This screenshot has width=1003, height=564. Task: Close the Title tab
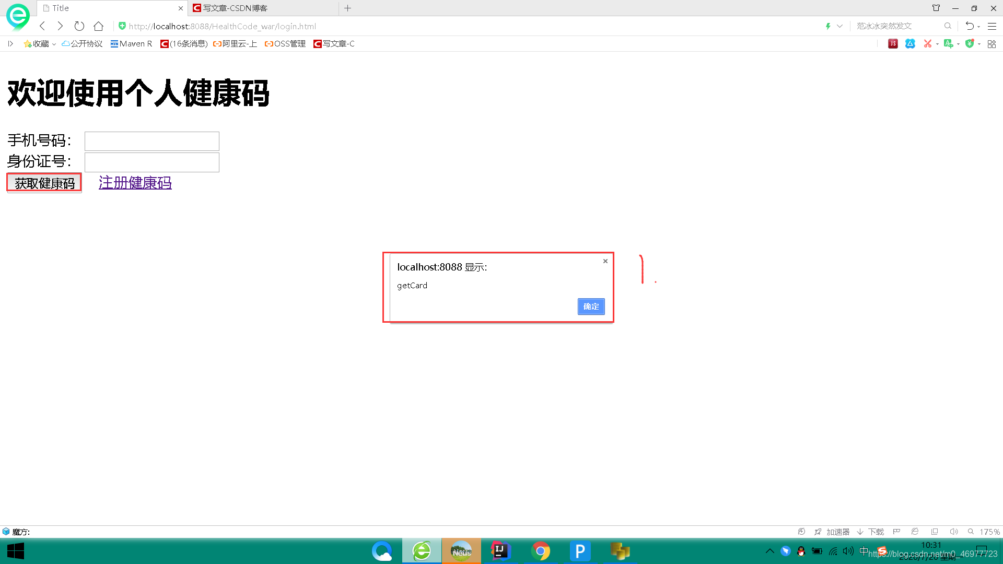pos(181,8)
